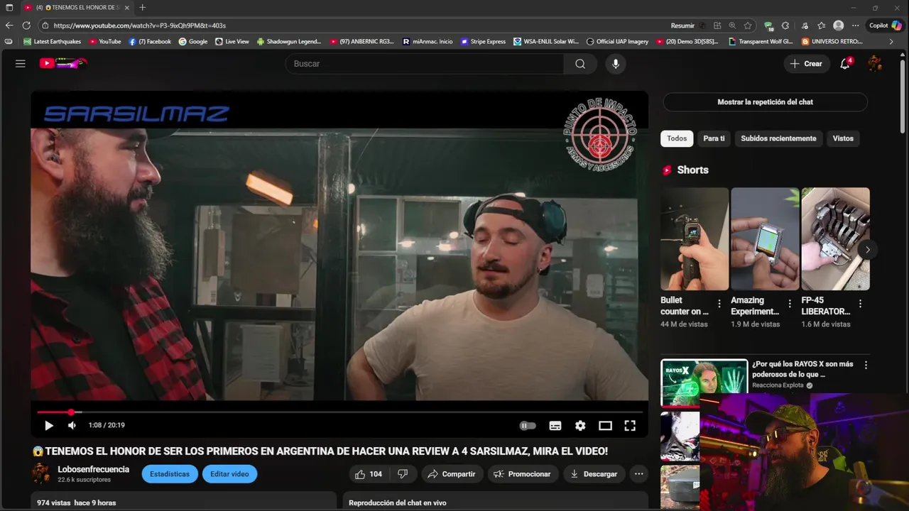Dislike the video
The height and width of the screenshot is (511, 909).
403,474
